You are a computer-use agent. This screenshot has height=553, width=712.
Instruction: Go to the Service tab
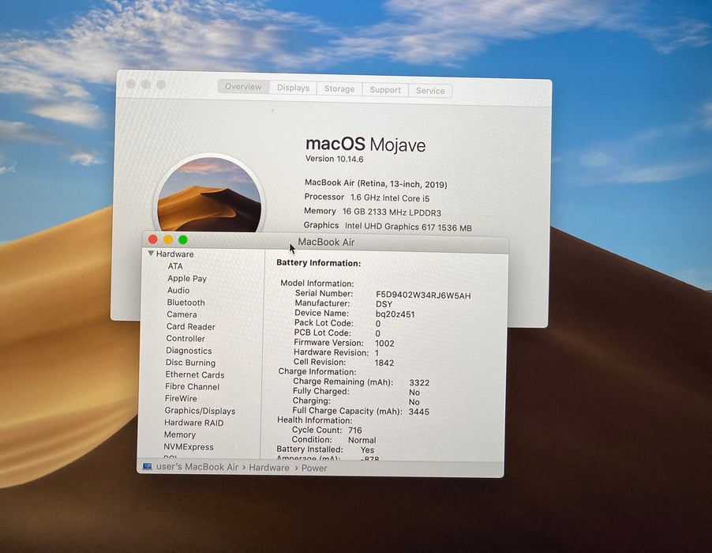tap(430, 90)
